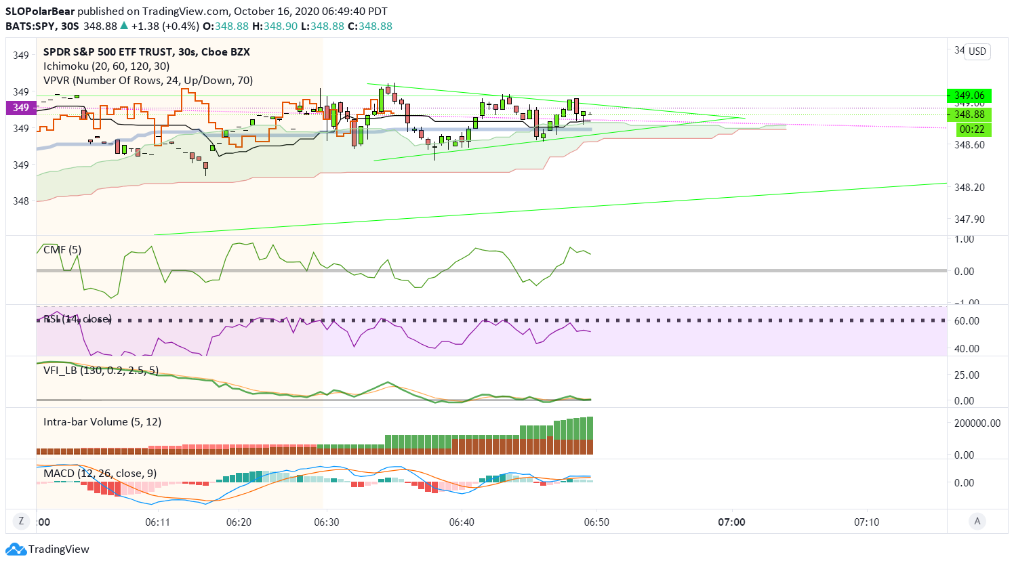Viewport: 1014px width, 565px height.
Task: Click the 349.06 green price label
Action: [969, 96]
